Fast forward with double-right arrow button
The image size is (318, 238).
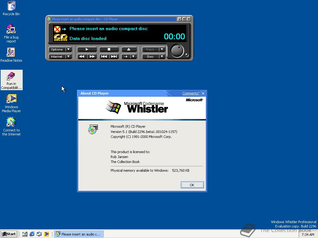[x=92, y=56]
